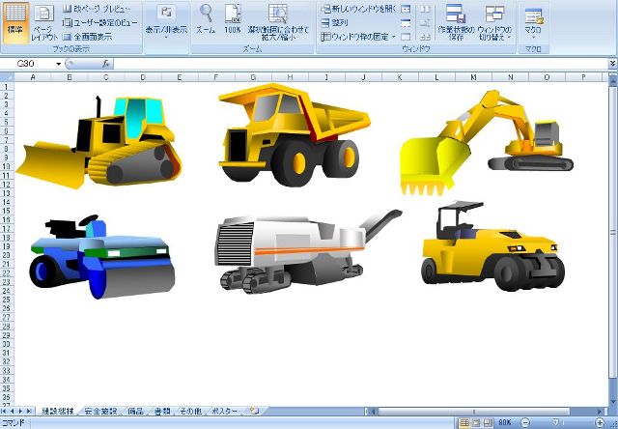Click the hide window icon

(x=406, y=23)
